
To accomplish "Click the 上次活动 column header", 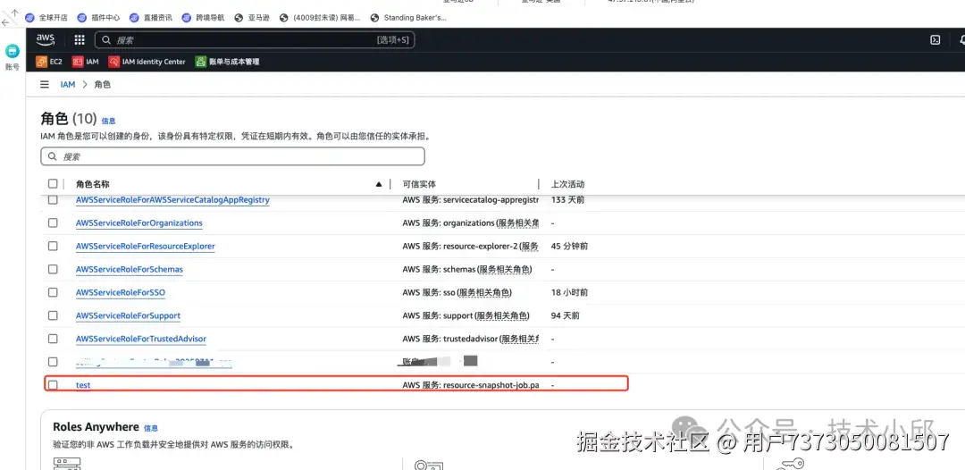I will [567, 184].
